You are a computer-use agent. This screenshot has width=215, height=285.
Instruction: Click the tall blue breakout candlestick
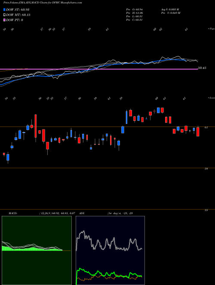click(126, 117)
